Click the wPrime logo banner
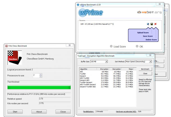171x117 pixels. point(91,13)
